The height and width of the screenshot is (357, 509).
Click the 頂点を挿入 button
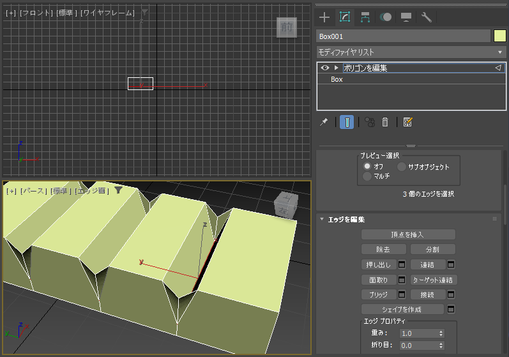tap(408, 234)
